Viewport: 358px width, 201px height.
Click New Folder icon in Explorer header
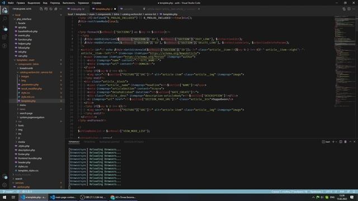[46, 9]
